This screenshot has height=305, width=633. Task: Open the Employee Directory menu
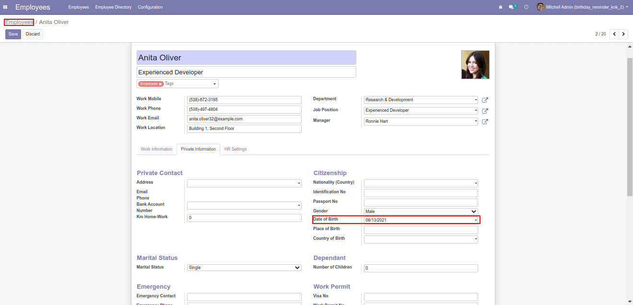[113, 7]
